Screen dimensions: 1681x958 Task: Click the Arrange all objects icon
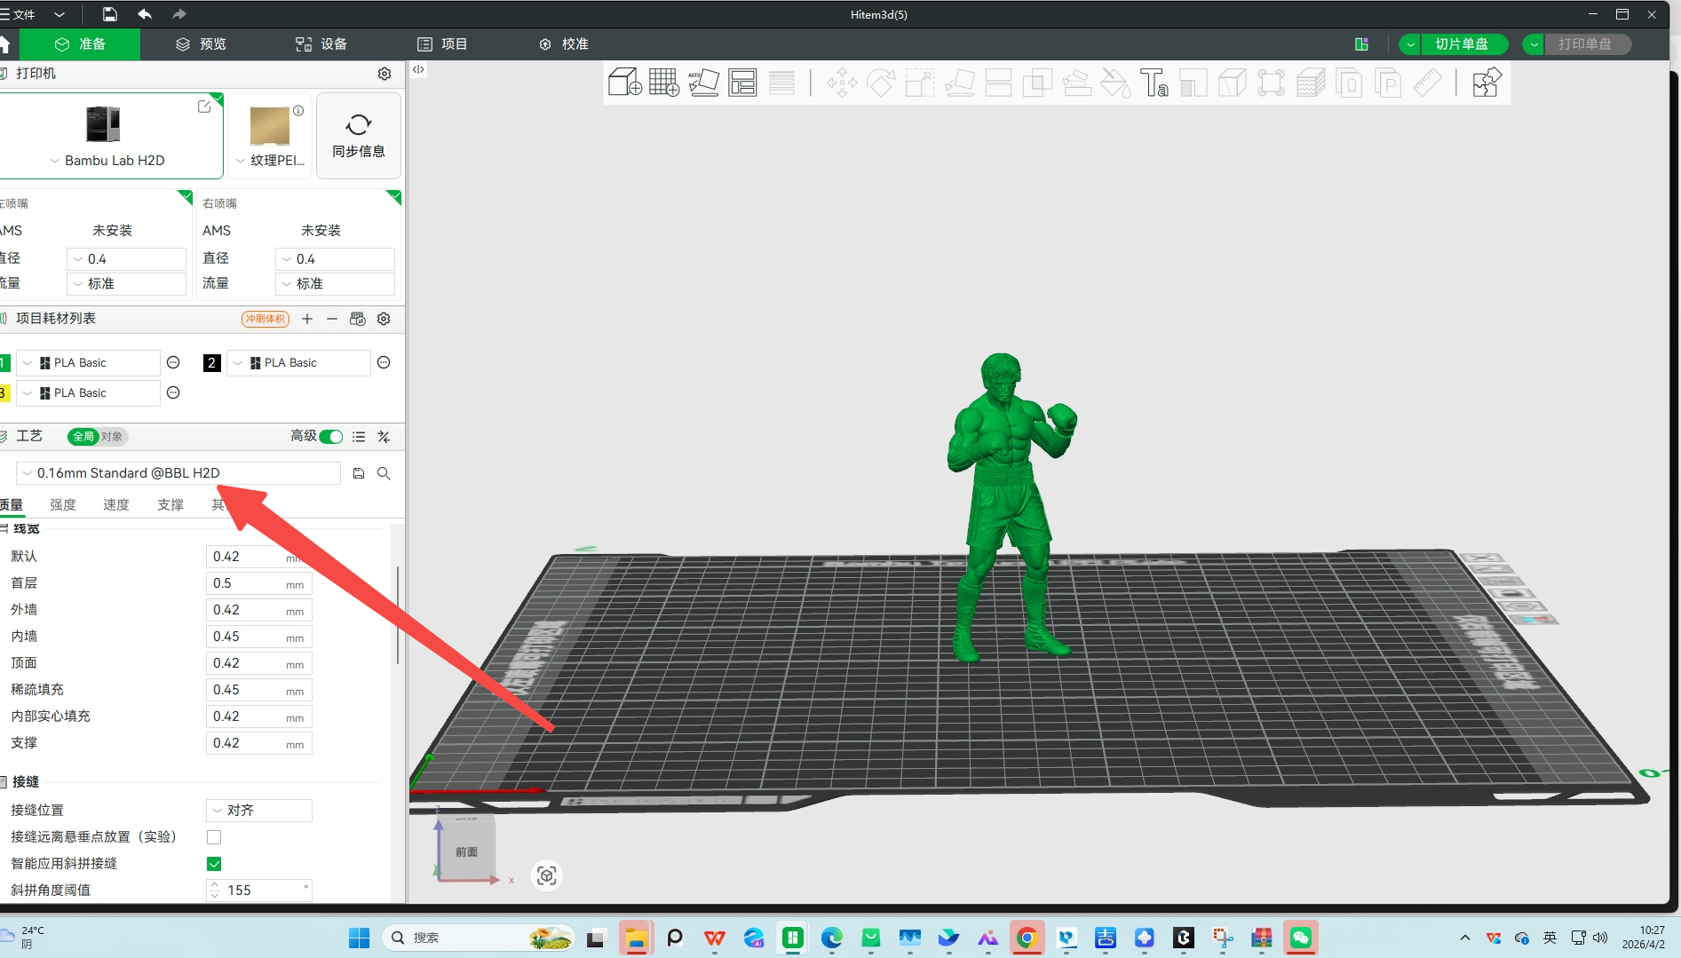[x=742, y=83]
